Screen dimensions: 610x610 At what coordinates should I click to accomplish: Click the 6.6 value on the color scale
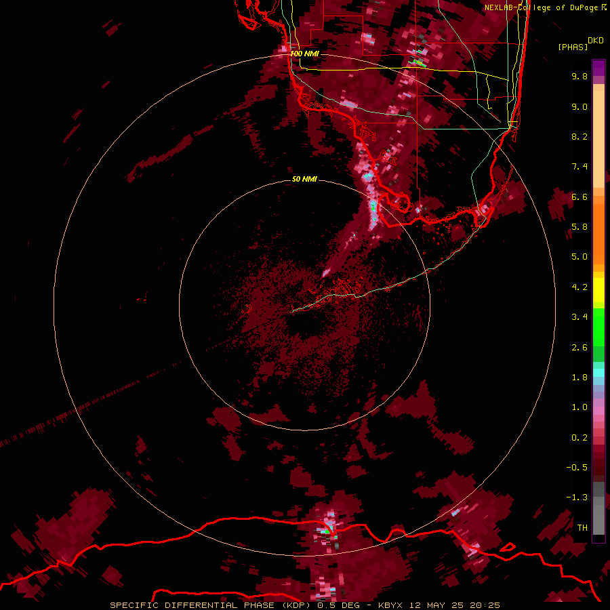(579, 197)
